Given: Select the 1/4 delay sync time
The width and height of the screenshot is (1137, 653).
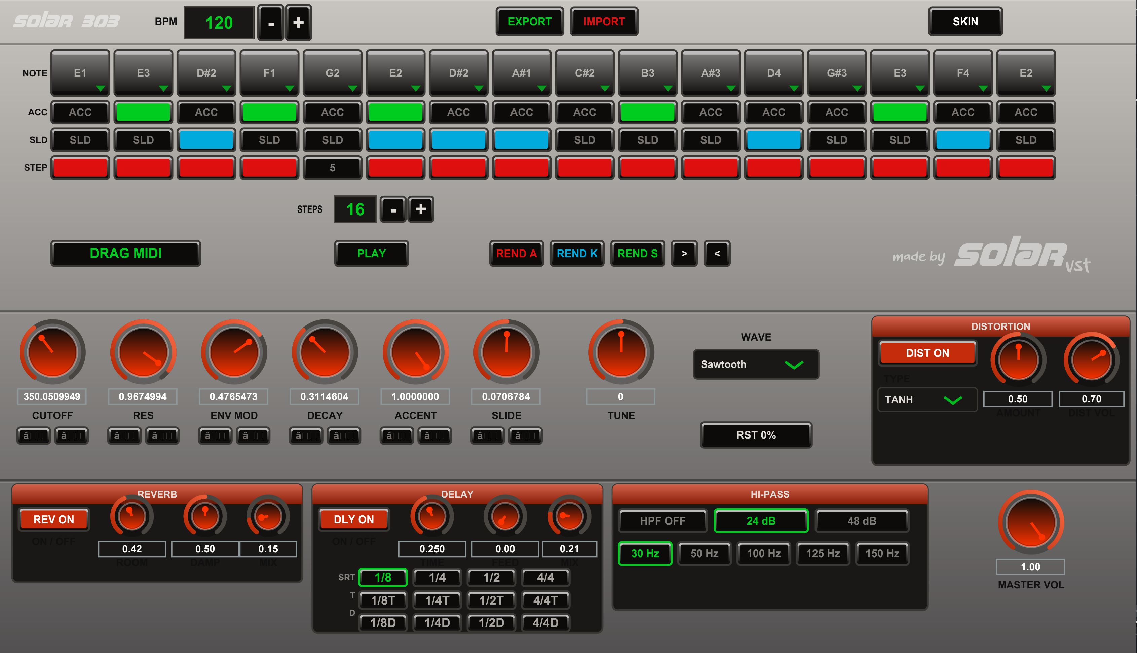Looking at the screenshot, I should [x=437, y=578].
